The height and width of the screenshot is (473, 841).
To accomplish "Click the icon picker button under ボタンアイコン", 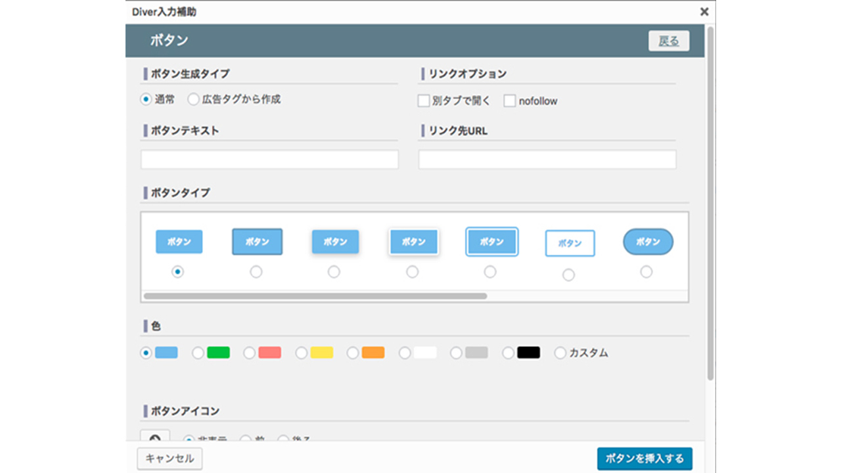I will (x=155, y=438).
